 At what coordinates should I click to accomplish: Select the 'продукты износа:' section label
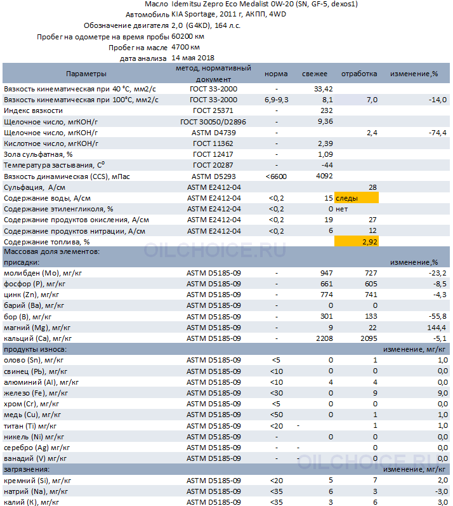35,349
